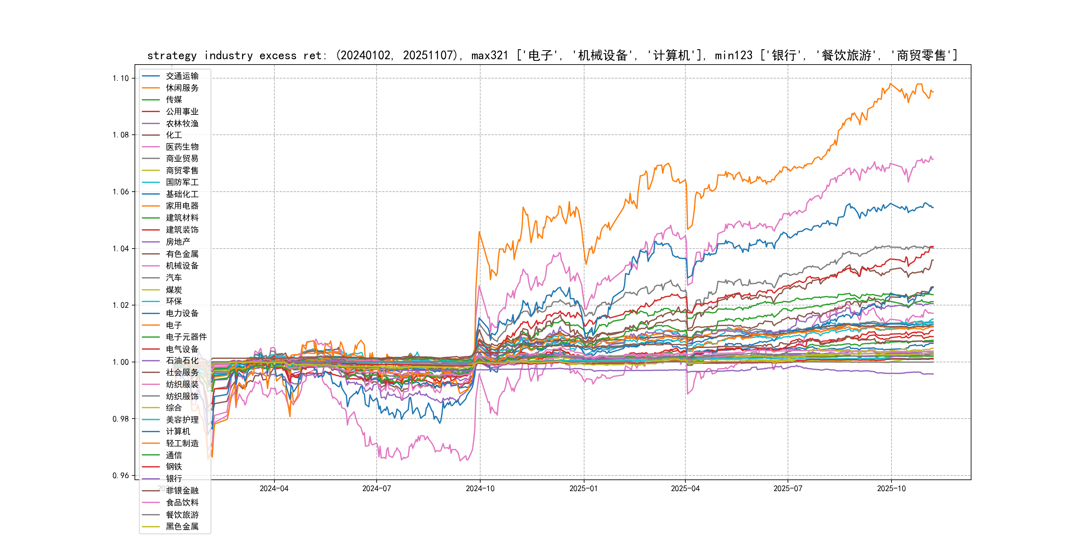Screen dimensions: 1079x539
Task: Click the 2025-04 x-axis tick label
Action: click(685, 488)
